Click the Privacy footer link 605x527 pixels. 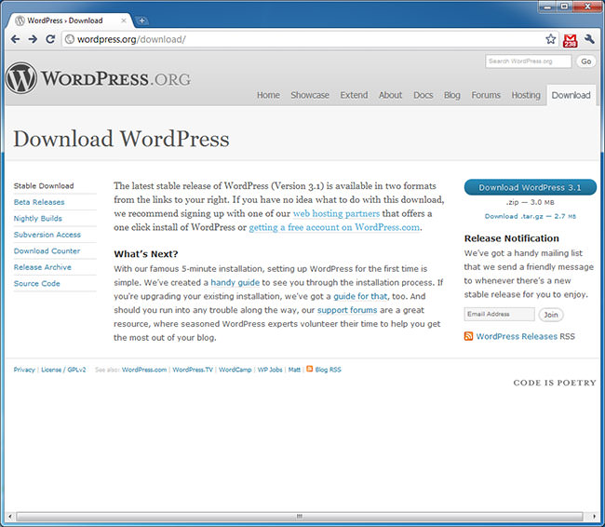[x=24, y=370]
